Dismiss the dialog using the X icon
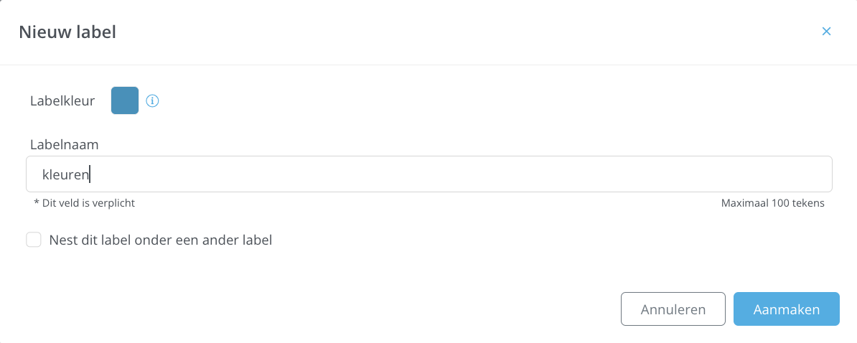Viewport: 857px width, 343px height. click(826, 32)
